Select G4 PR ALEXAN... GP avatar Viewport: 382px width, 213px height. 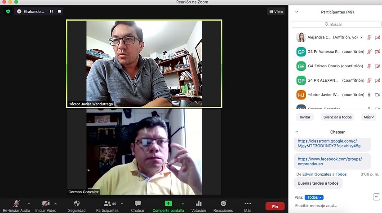[301, 80]
